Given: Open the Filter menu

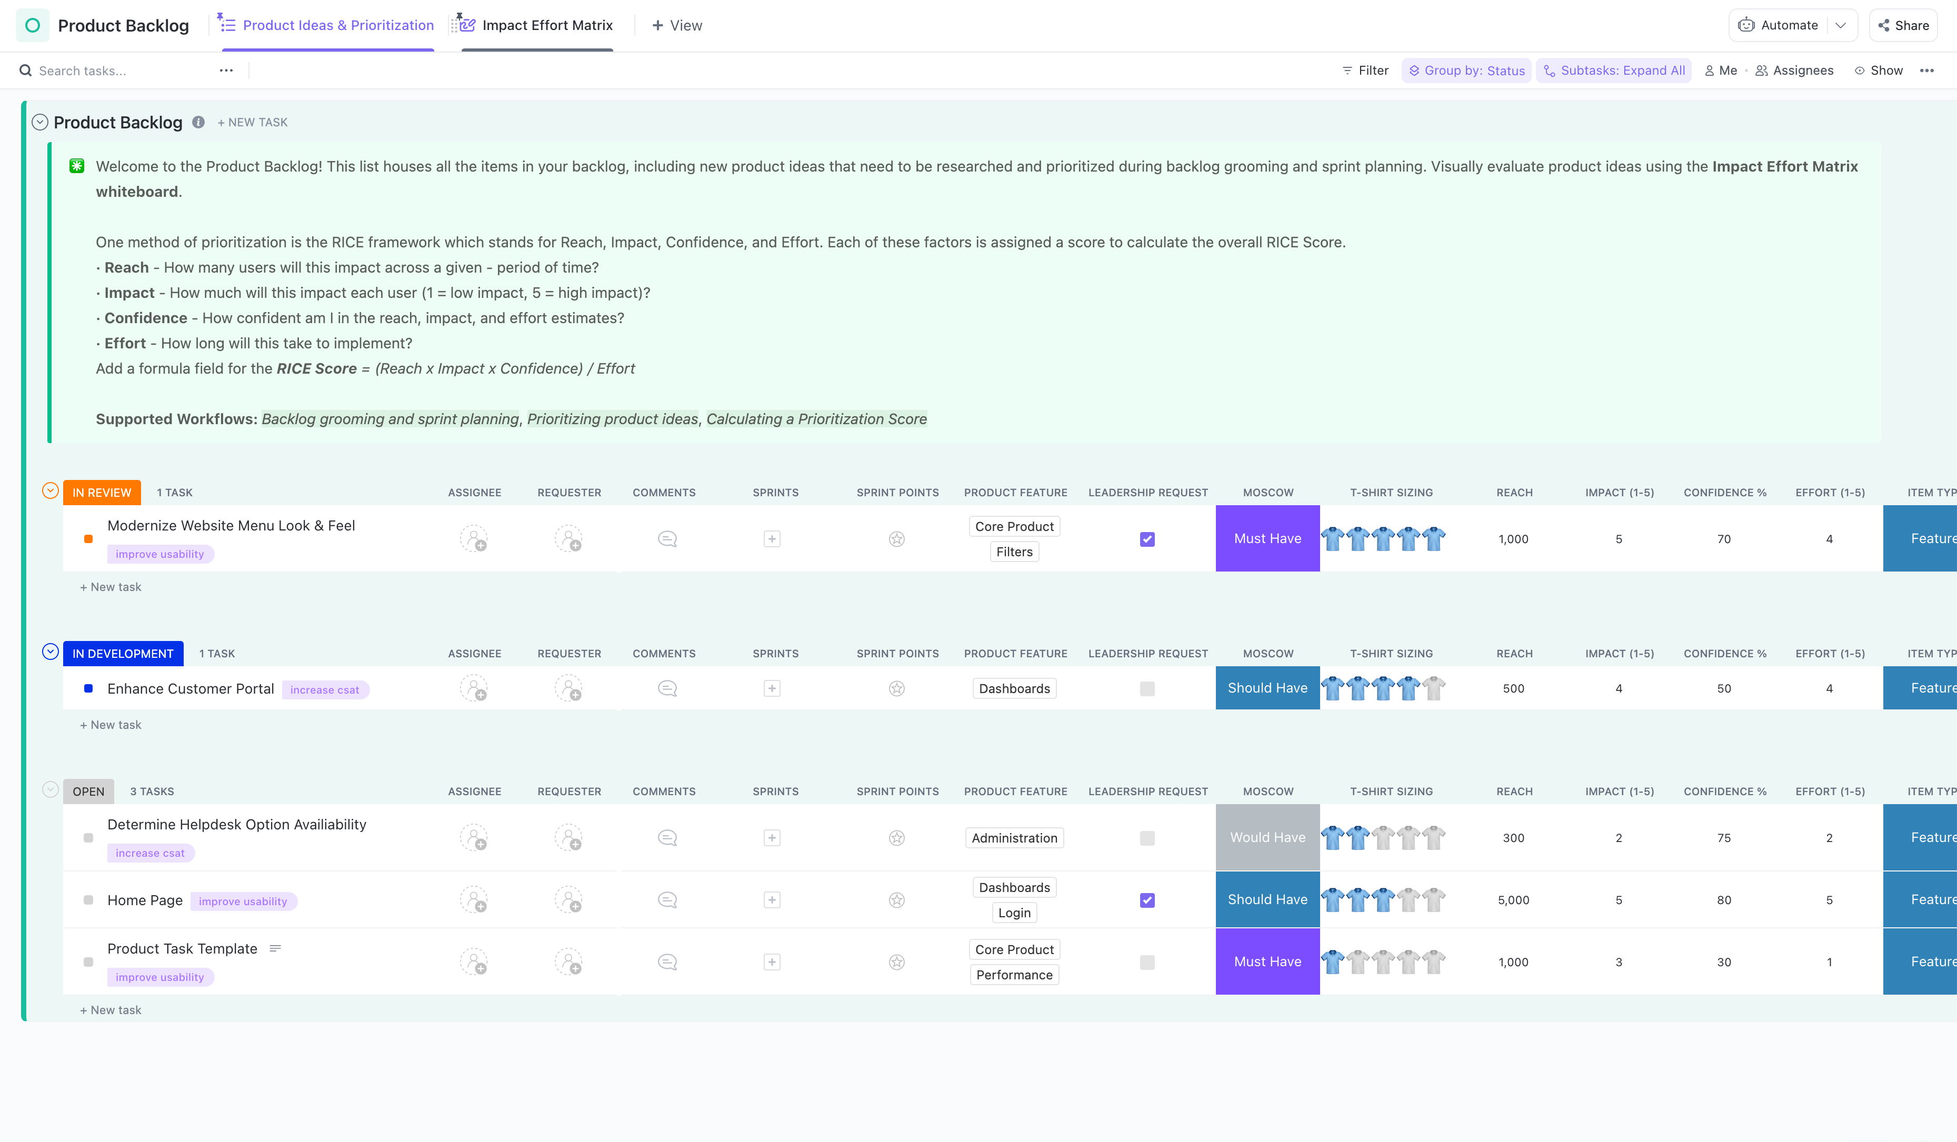Looking at the screenshot, I should 1365,71.
